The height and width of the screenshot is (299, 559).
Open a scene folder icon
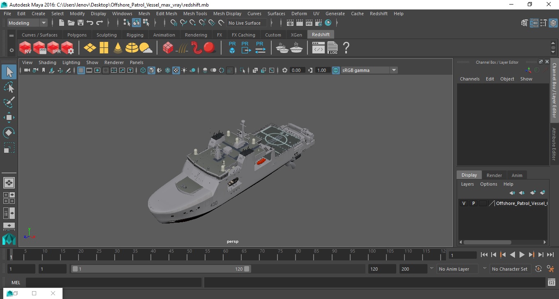point(71,23)
